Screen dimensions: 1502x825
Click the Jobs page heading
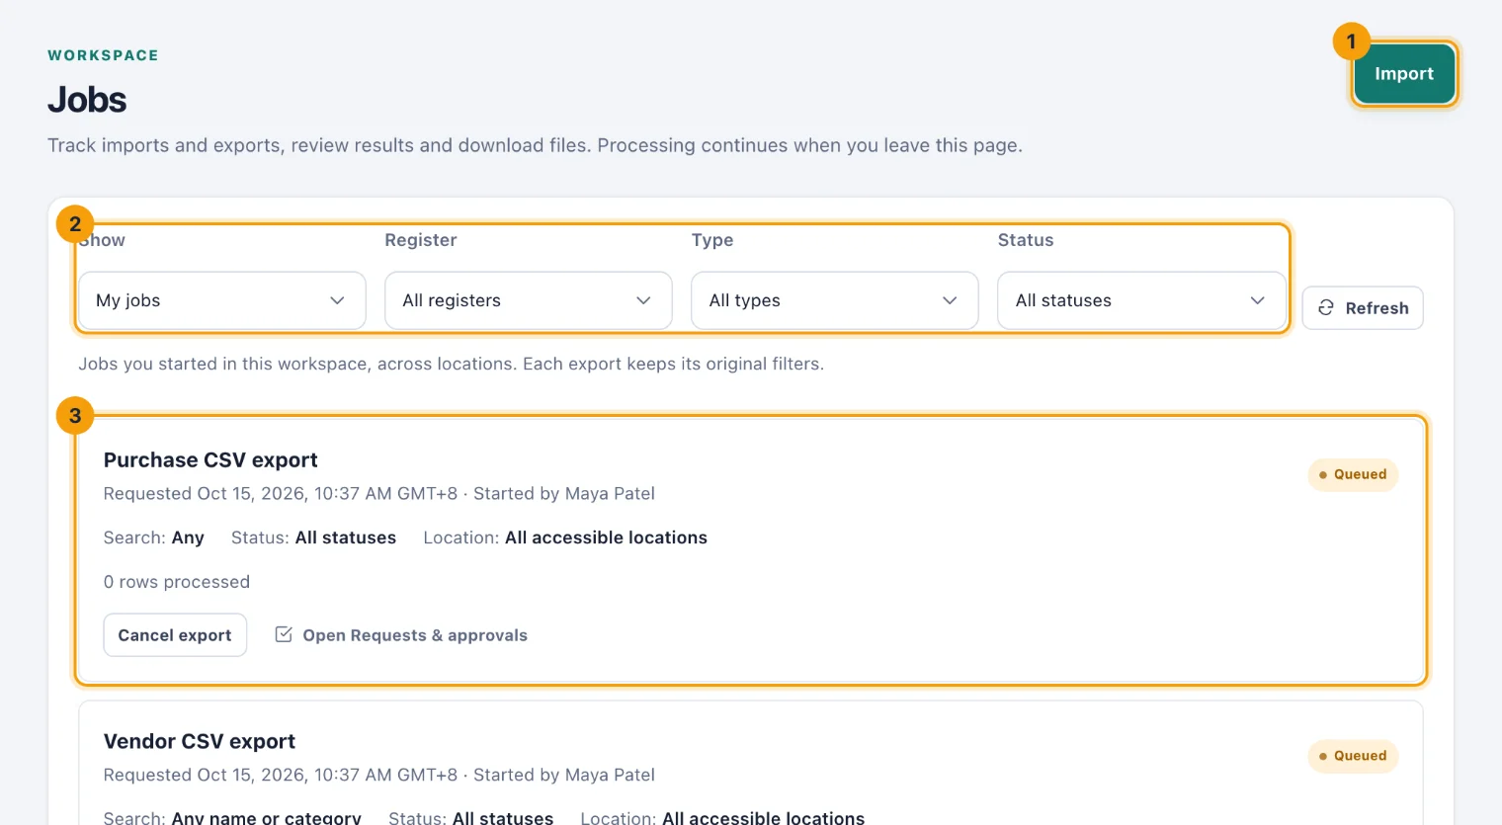pos(87,100)
